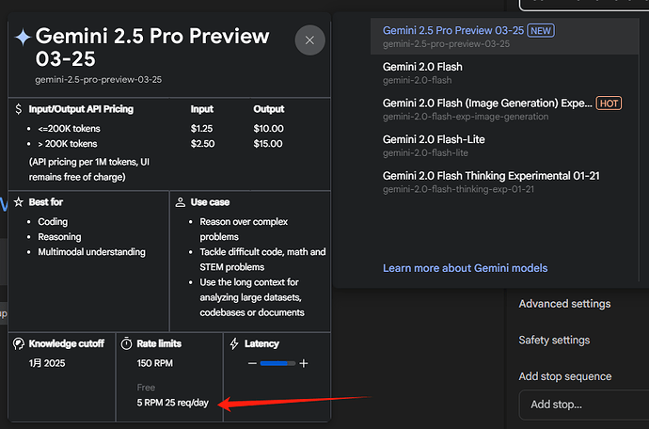Click the blue latency bar
649x429 pixels.
277,363
